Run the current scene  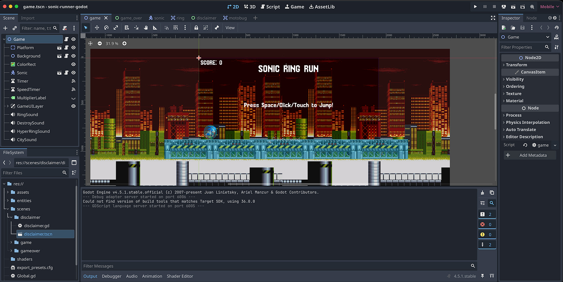[x=513, y=7]
